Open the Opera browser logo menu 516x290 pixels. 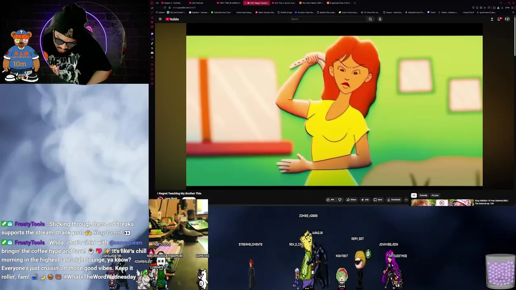152,2
